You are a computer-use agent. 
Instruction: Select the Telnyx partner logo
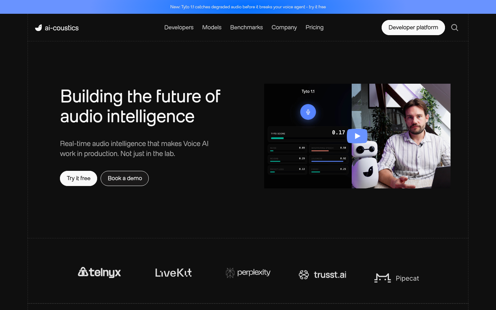(99, 272)
